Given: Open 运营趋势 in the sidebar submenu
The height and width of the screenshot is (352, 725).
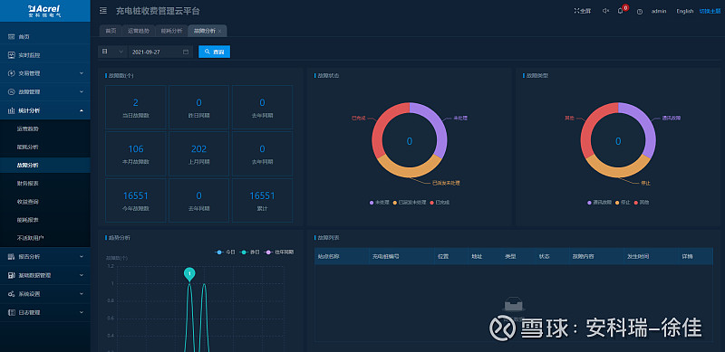Looking at the screenshot, I should click(28, 128).
